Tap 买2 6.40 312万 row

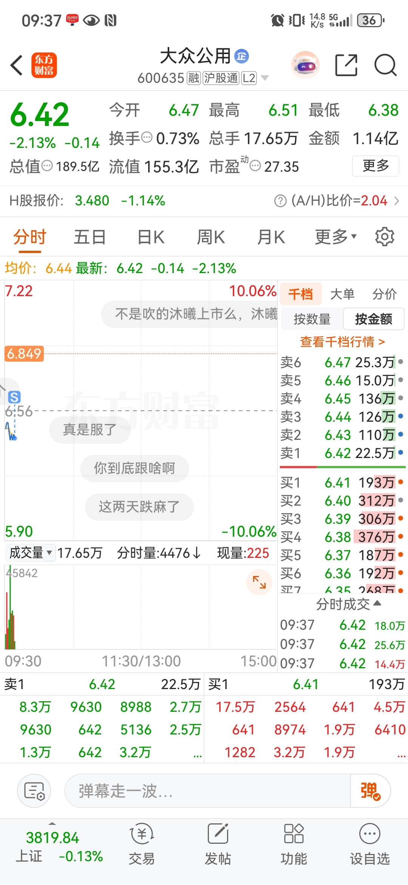point(342,501)
